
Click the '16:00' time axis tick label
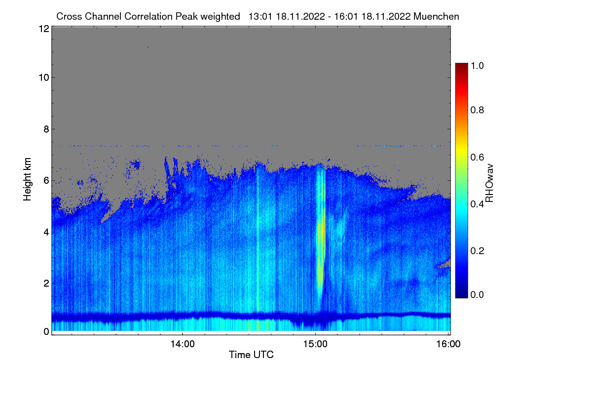tap(449, 344)
